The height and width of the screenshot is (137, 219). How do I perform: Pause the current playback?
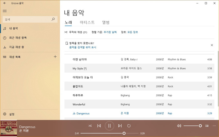click(x=109, y=126)
